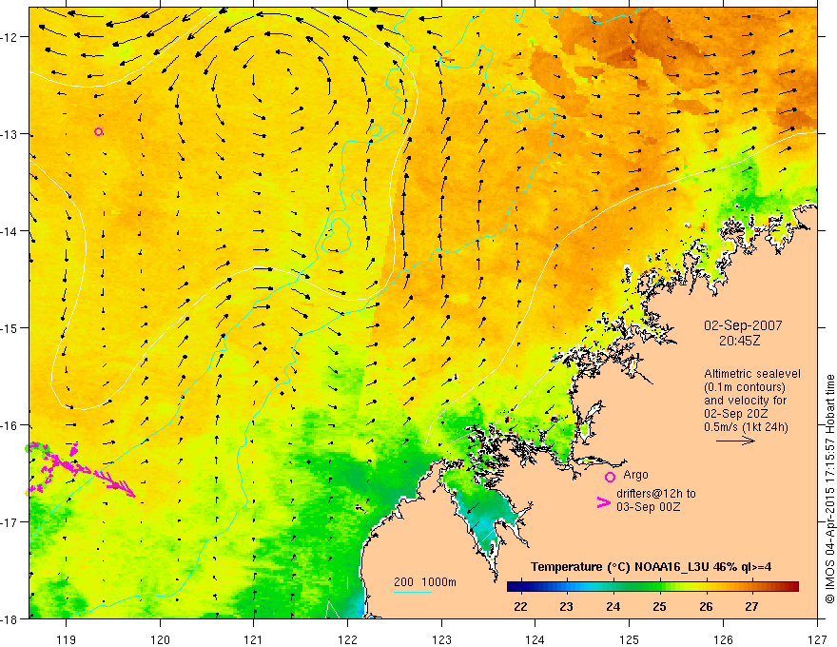
Task: Click the magenta drifter arrowhead legend symbol
Action: pyautogui.click(x=604, y=502)
